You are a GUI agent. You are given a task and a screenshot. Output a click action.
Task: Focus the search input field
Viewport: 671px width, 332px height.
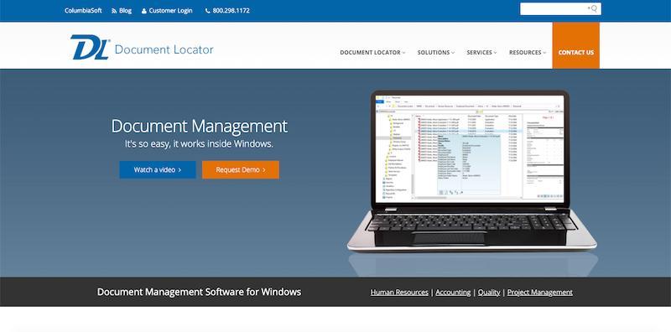pyautogui.click(x=560, y=8)
